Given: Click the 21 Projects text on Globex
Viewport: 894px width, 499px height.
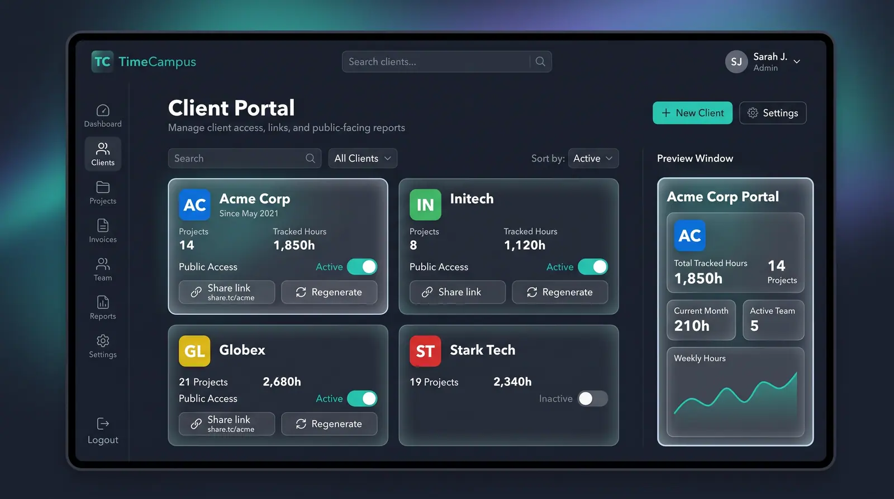Looking at the screenshot, I should coord(203,382).
